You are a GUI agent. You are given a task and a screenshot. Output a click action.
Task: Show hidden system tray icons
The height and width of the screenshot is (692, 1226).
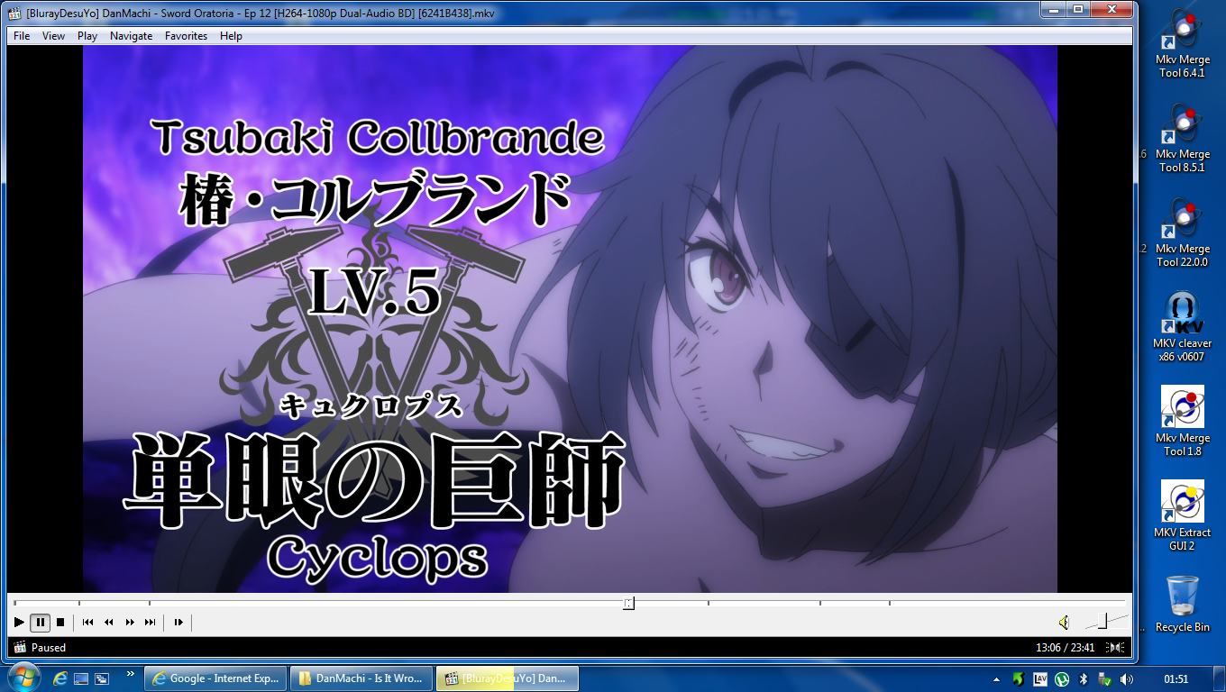(996, 678)
